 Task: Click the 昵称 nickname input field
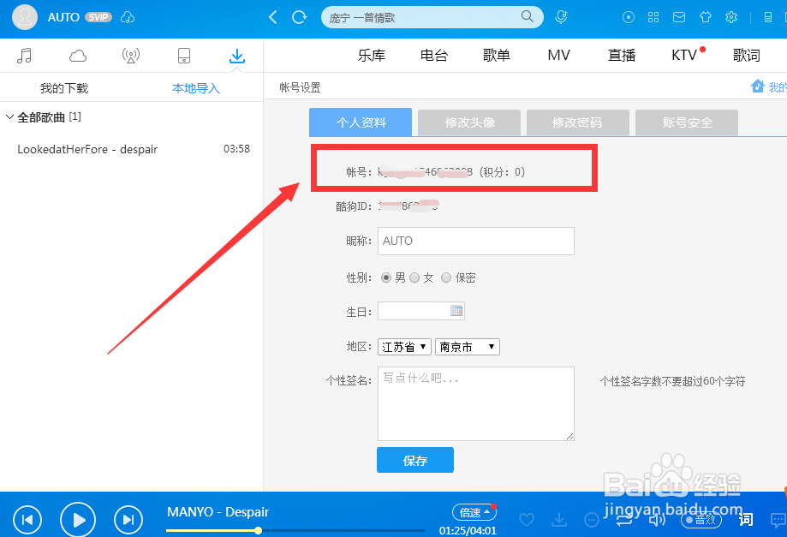[476, 241]
